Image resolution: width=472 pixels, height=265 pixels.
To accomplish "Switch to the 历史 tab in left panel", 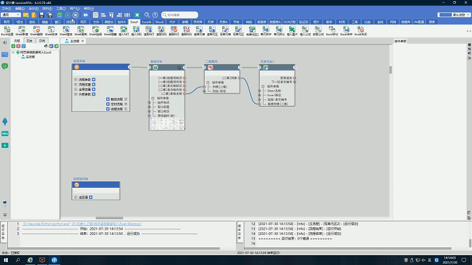I will (x=29, y=41).
